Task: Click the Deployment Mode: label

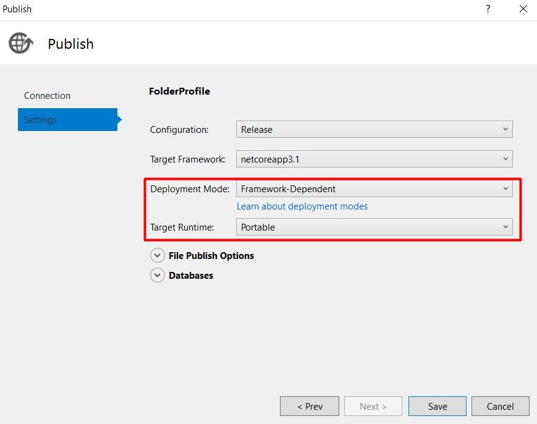Action: pyautogui.click(x=190, y=189)
